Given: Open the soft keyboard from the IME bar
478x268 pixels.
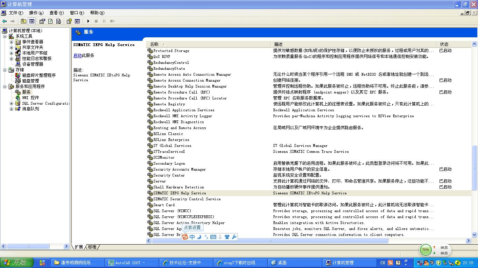Looking at the screenshot, I should pyautogui.click(x=213, y=237).
